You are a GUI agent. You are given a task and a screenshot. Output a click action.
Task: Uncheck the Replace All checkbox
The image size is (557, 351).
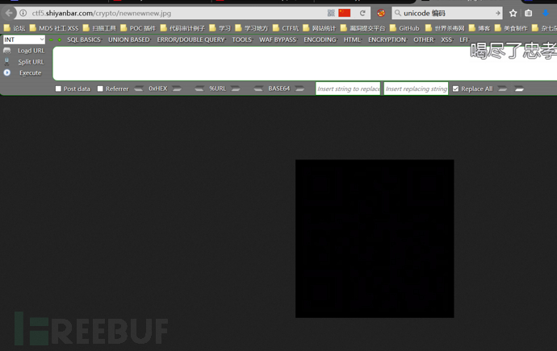coord(455,89)
